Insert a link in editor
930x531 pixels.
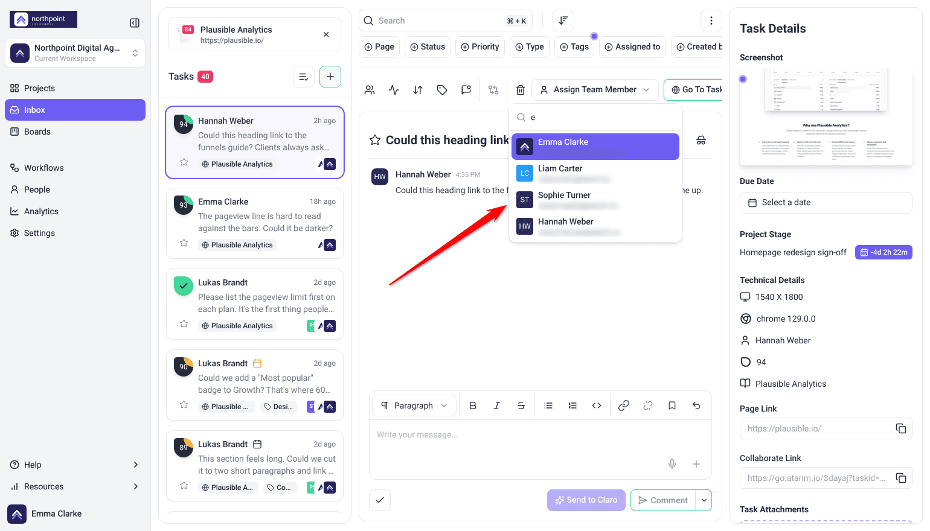point(624,405)
